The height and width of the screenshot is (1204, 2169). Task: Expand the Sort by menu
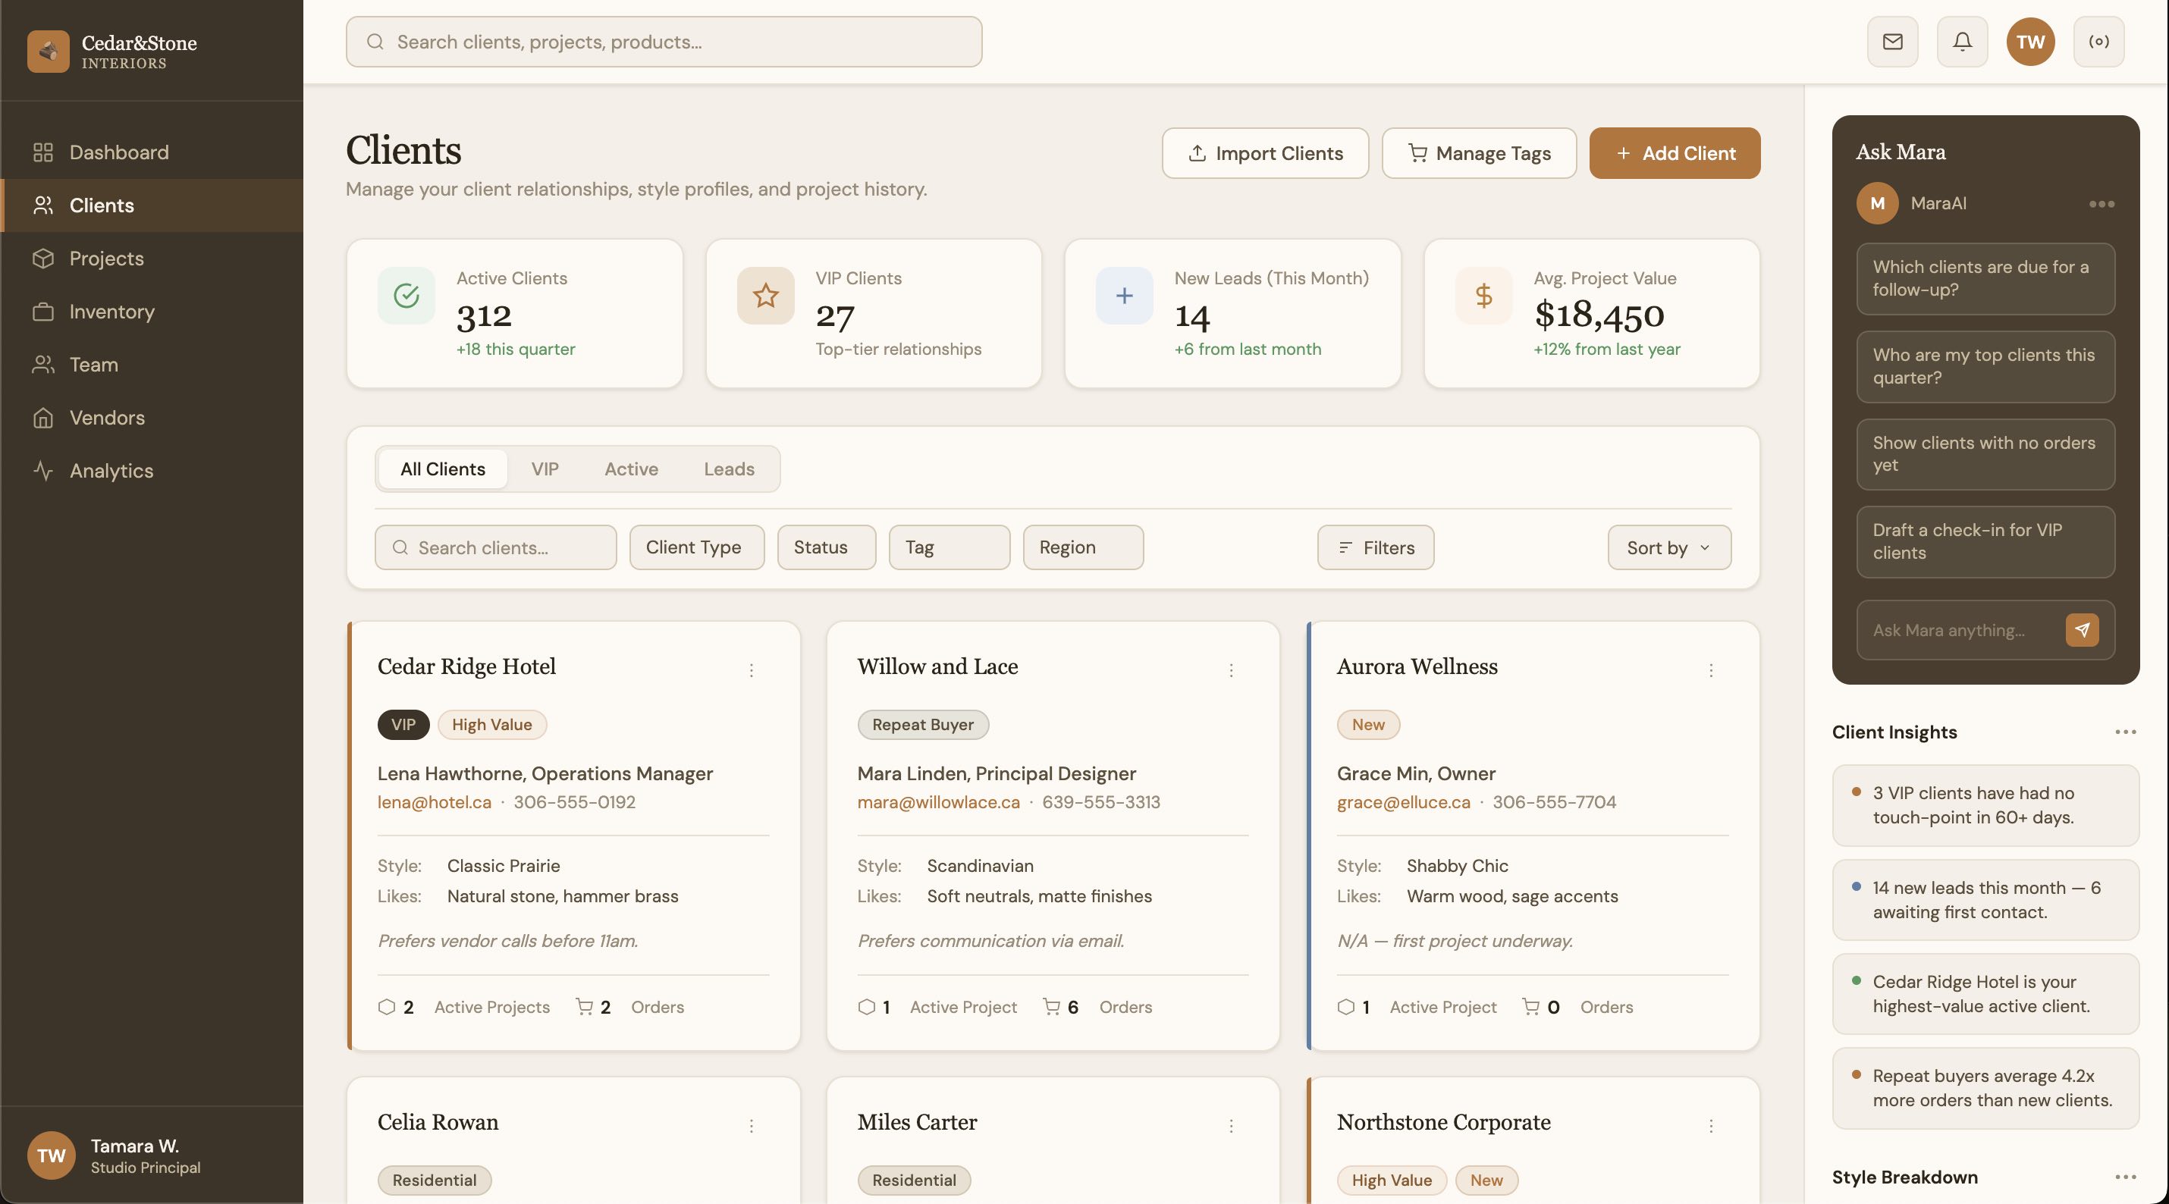click(1669, 547)
